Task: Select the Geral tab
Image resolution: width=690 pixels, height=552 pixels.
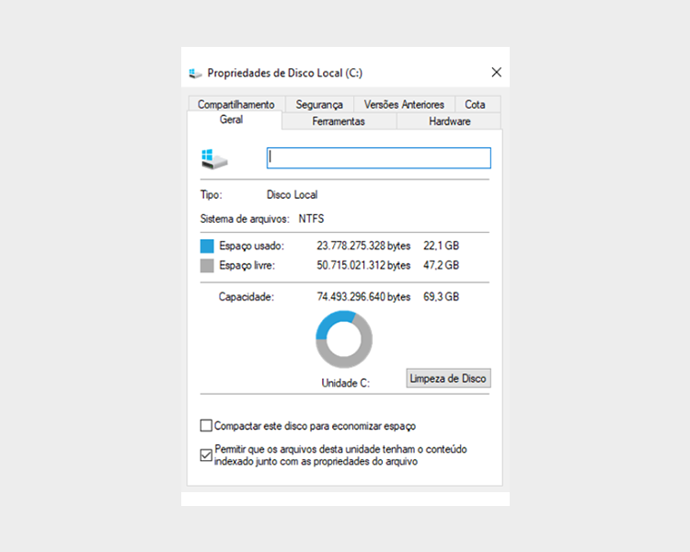Action: [232, 121]
